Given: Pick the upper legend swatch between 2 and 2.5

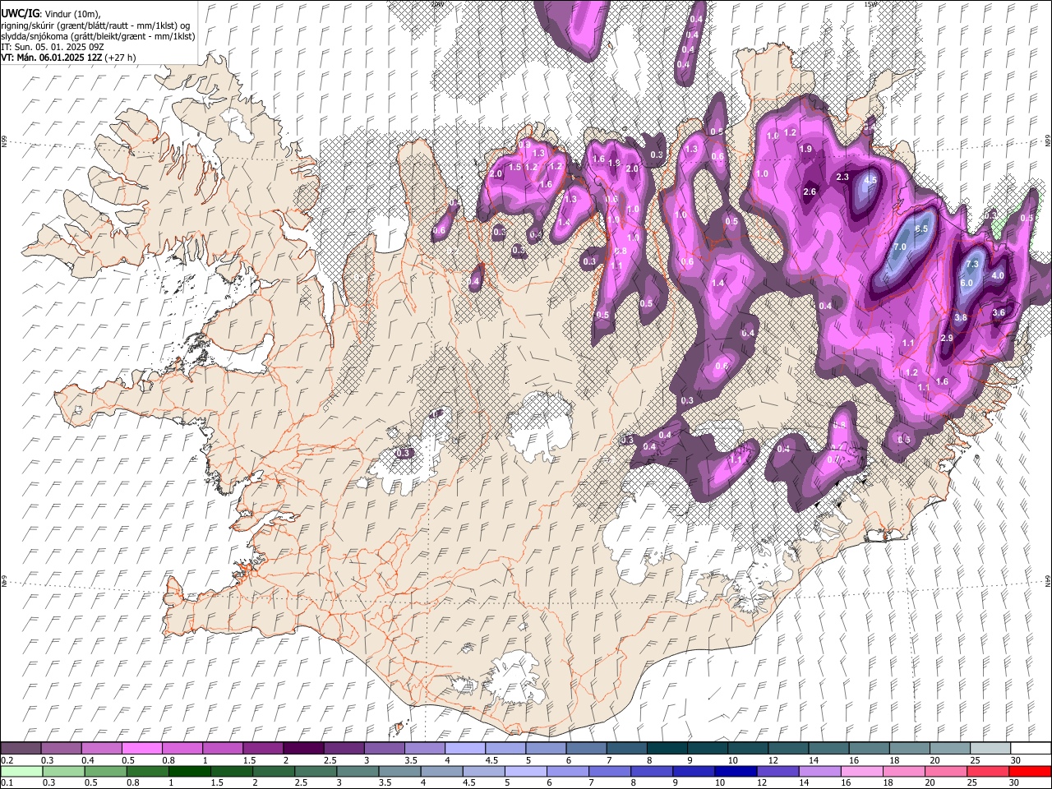Looking at the screenshot, I should 302,748.
